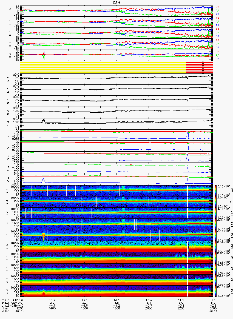Screen dimensions: 233x319
Task: Click the B_e magnetic field panel label
Action: [10, 44]
